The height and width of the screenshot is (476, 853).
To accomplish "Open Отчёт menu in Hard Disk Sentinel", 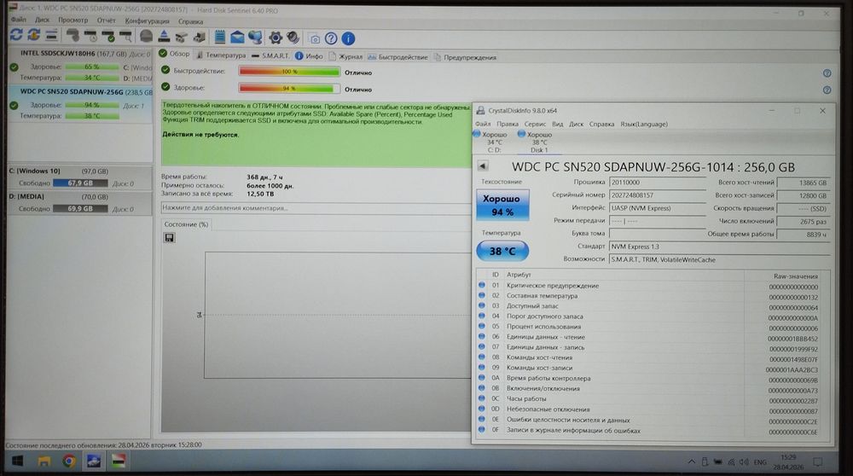I will click(x=106, y=20).
